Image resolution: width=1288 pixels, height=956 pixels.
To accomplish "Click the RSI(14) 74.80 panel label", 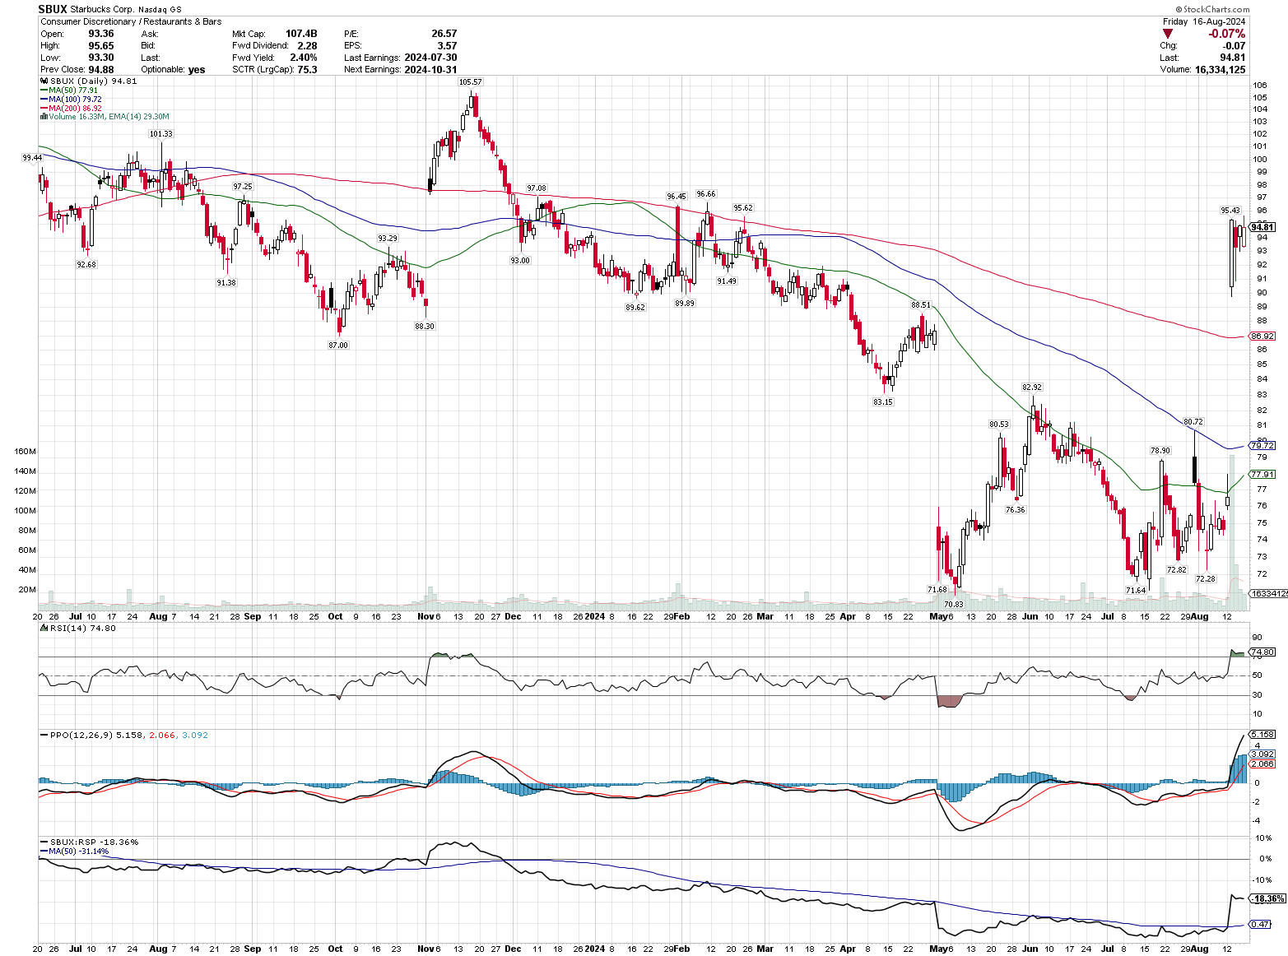I will [x=78, y=628].
